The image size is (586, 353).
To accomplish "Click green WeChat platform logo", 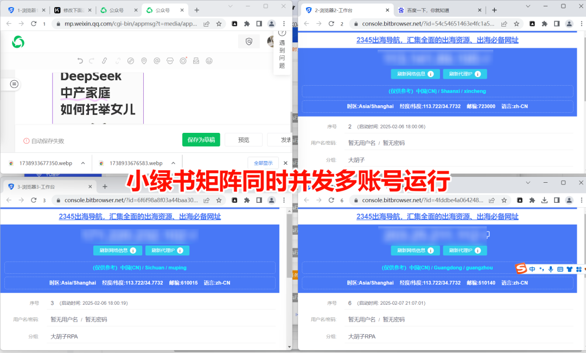I will coord(18,42).
